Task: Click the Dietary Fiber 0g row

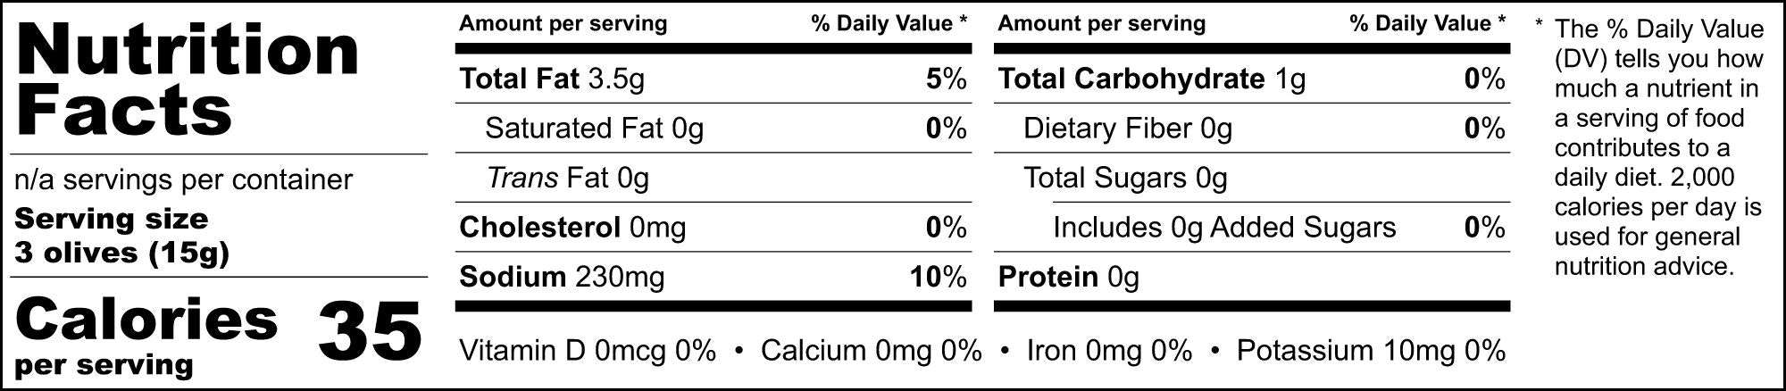Action: pos(1252,129)
